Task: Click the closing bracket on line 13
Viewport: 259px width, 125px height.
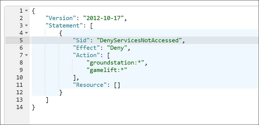Action: (x=47, y=100)
